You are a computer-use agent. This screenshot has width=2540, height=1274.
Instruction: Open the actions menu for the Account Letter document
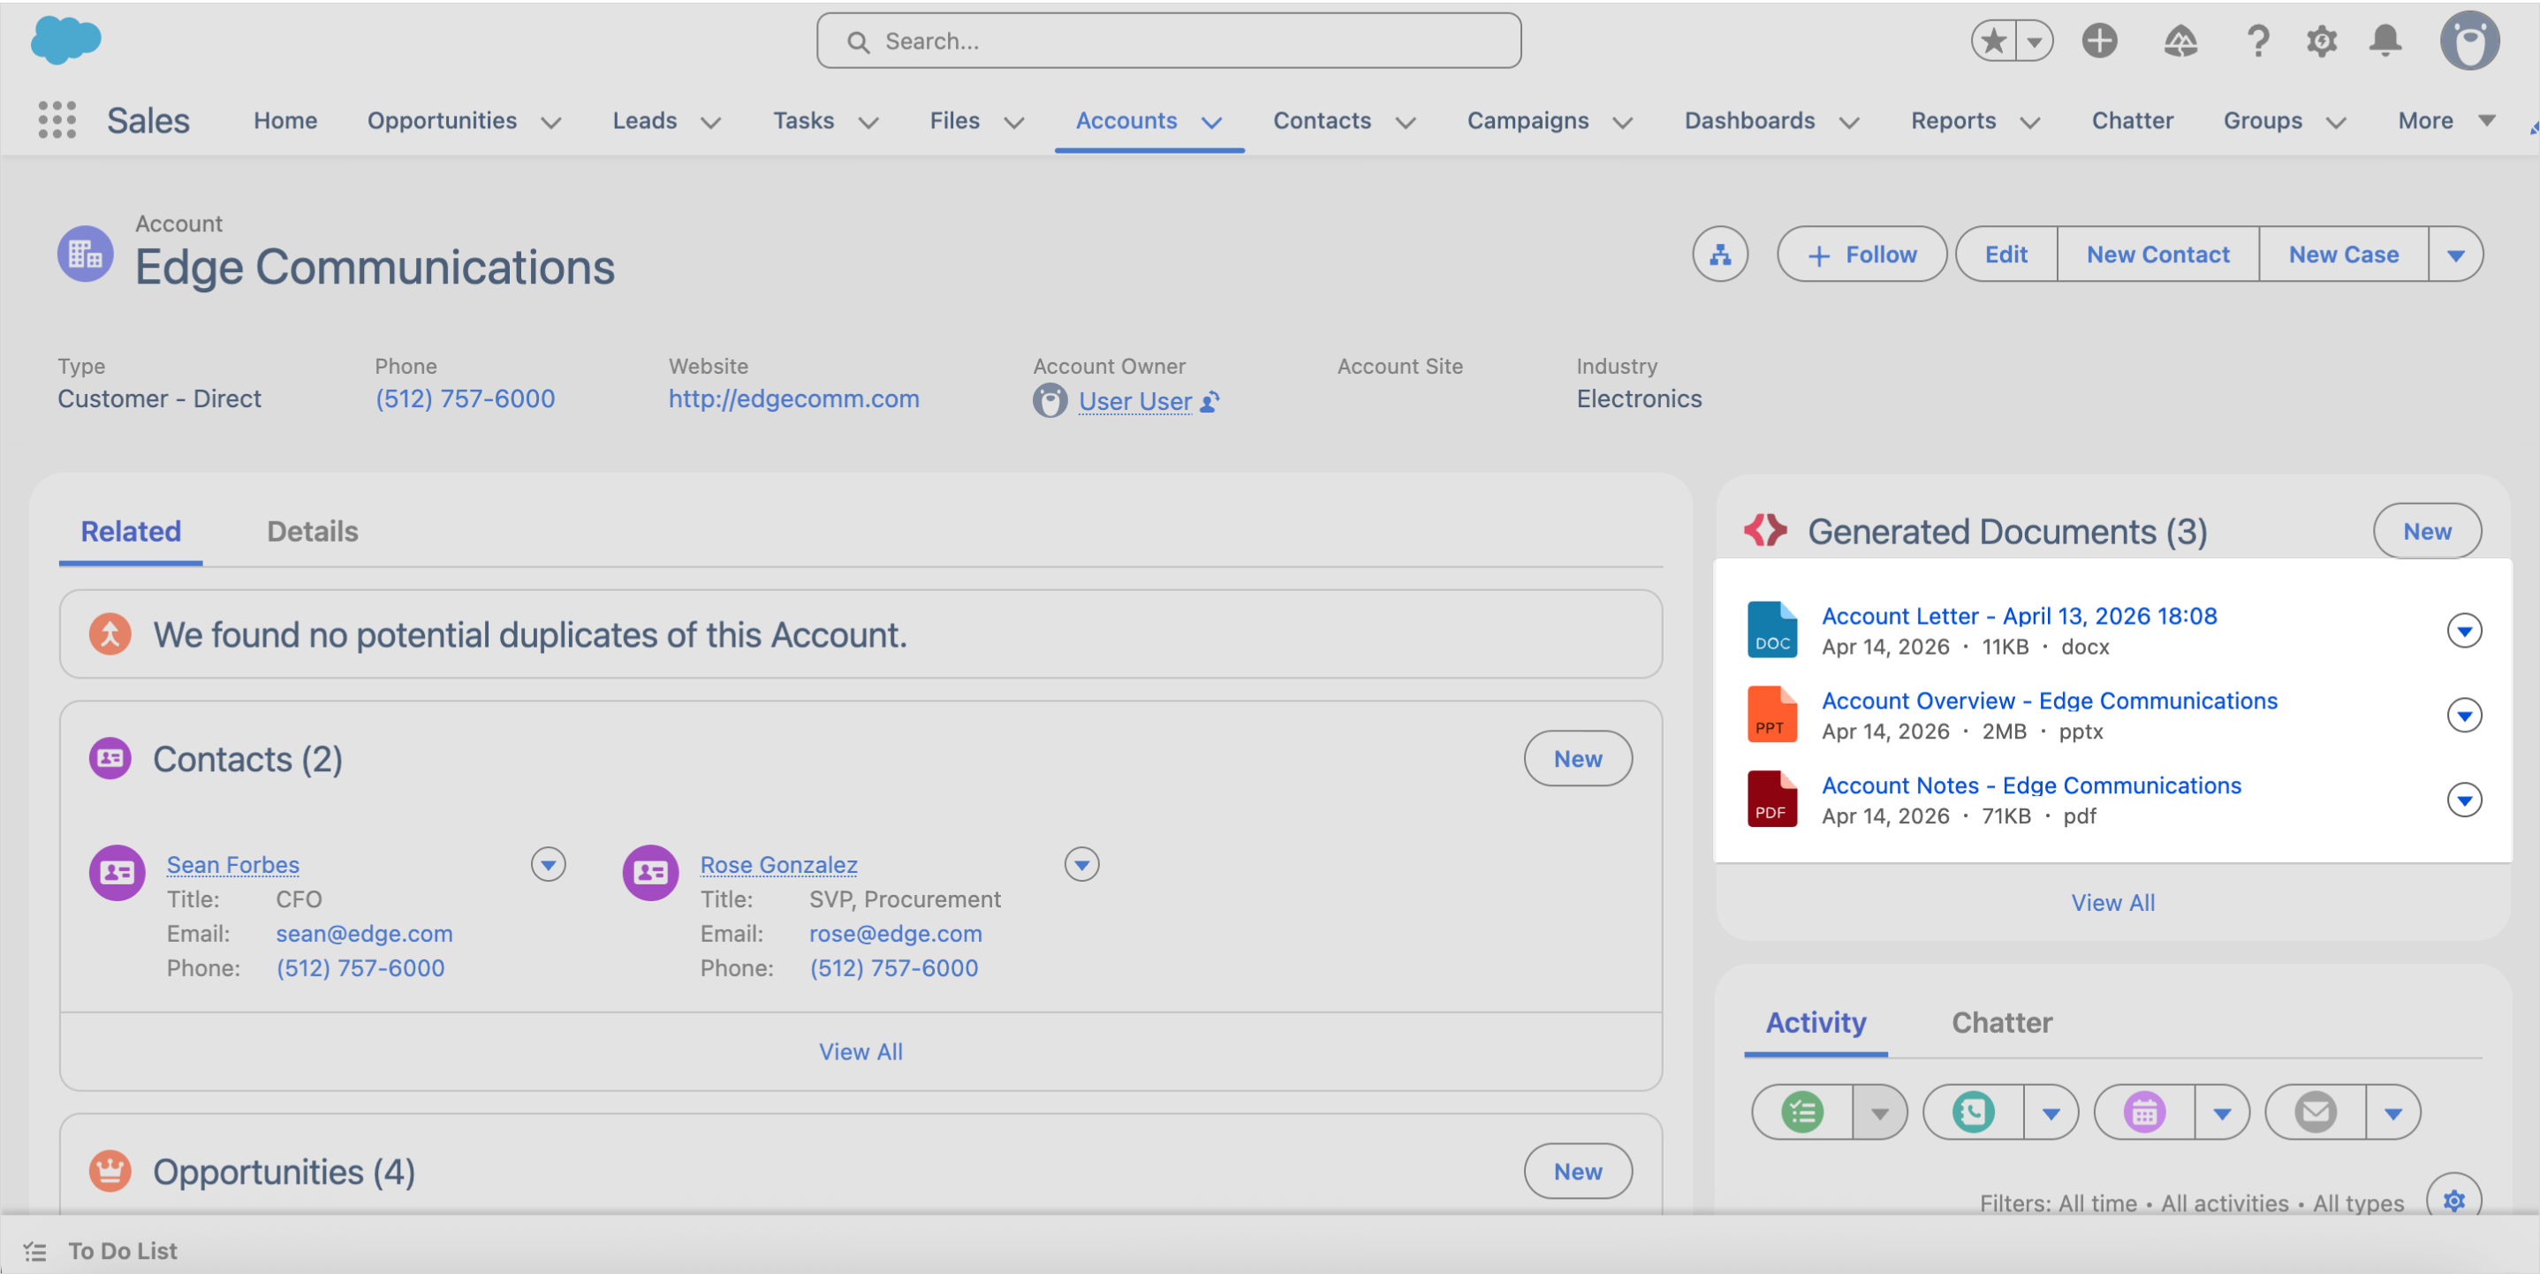tap(2464, 630)
